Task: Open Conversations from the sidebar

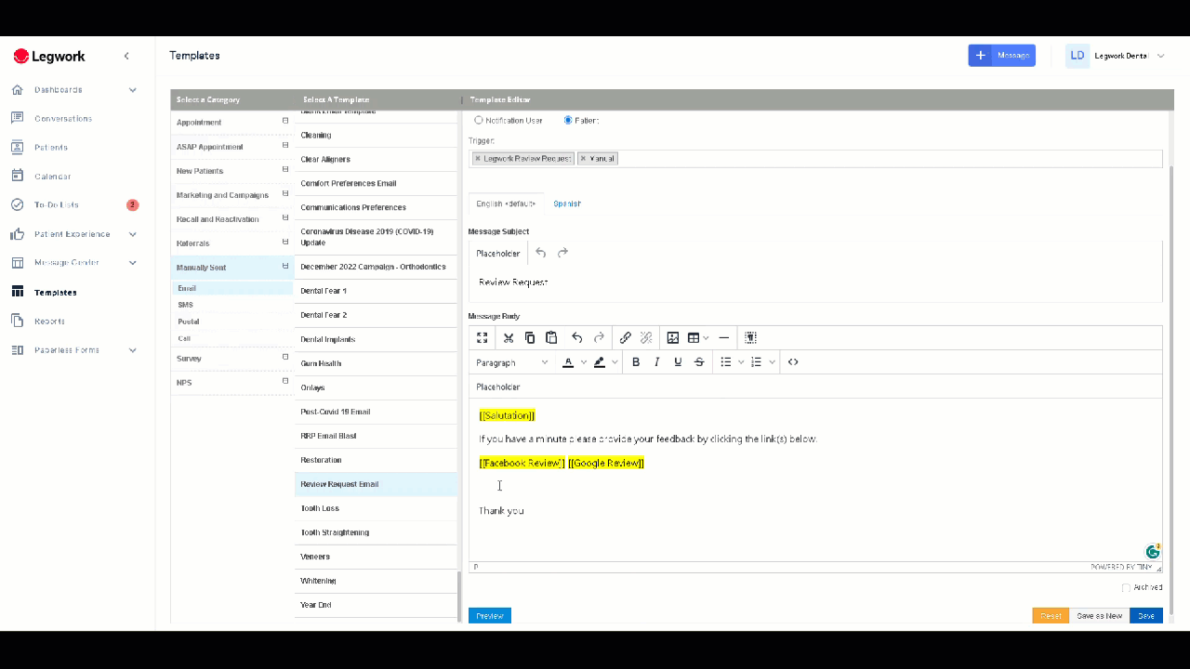Action: (63, 119)
